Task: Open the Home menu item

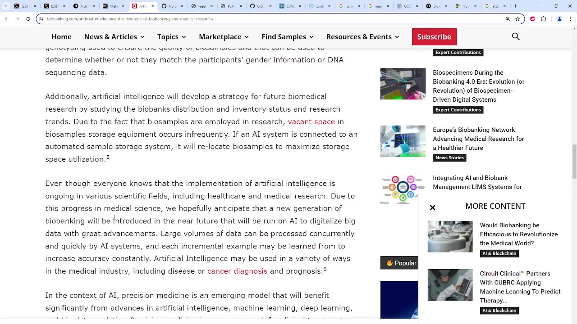Action: [61, 37]
